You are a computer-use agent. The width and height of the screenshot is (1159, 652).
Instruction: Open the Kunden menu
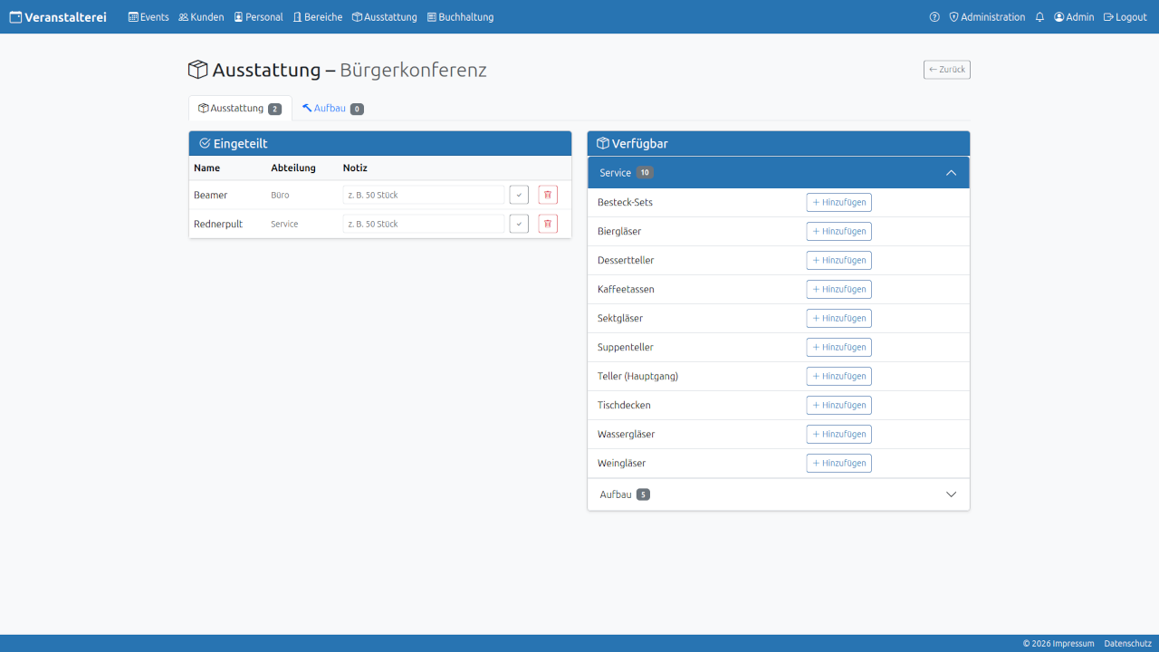tap(201, 17)
